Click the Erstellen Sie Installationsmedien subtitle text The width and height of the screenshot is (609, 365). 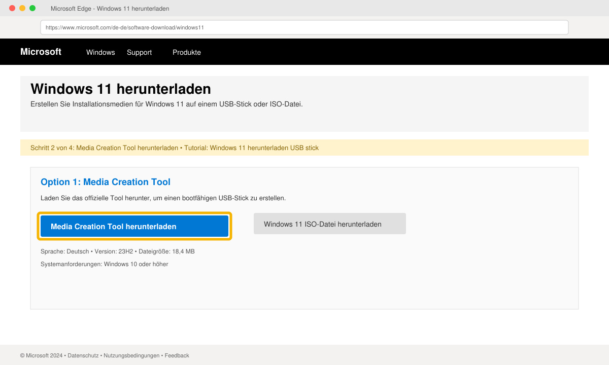(x=166, y=104)
